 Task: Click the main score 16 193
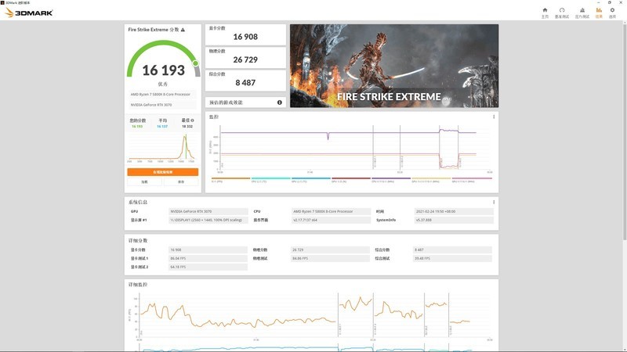pyautogui.click(x=163, y=70)
